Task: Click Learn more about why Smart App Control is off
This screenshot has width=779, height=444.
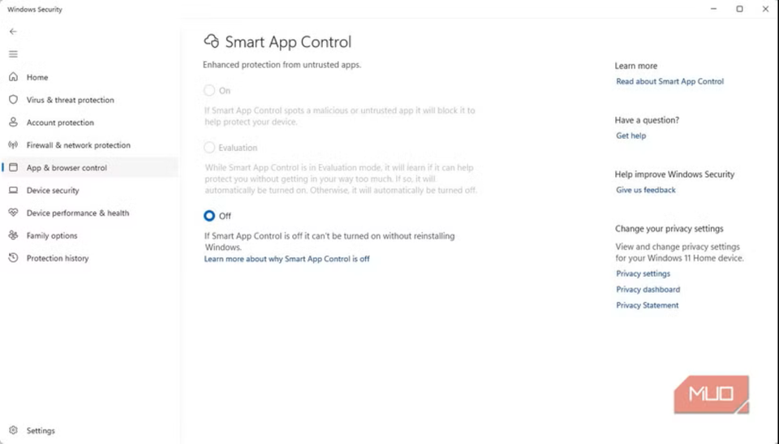Action: tap(286, 259)
